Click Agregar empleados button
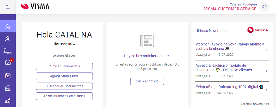 pos(64,76)
